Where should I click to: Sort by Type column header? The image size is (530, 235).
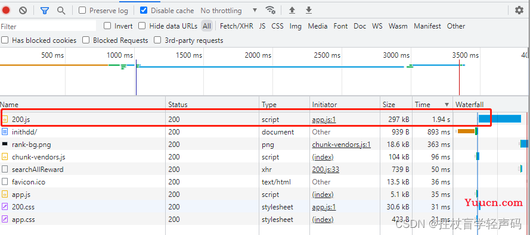284,105
